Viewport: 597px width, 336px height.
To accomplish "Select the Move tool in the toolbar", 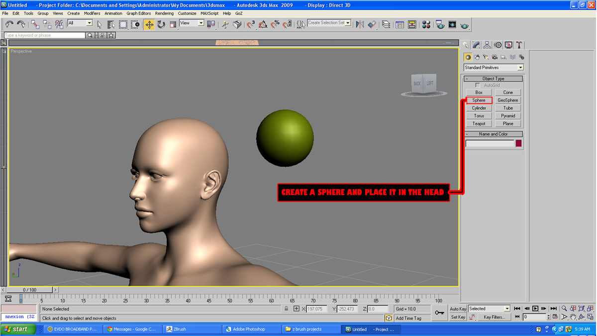I will tap(149, 24).
